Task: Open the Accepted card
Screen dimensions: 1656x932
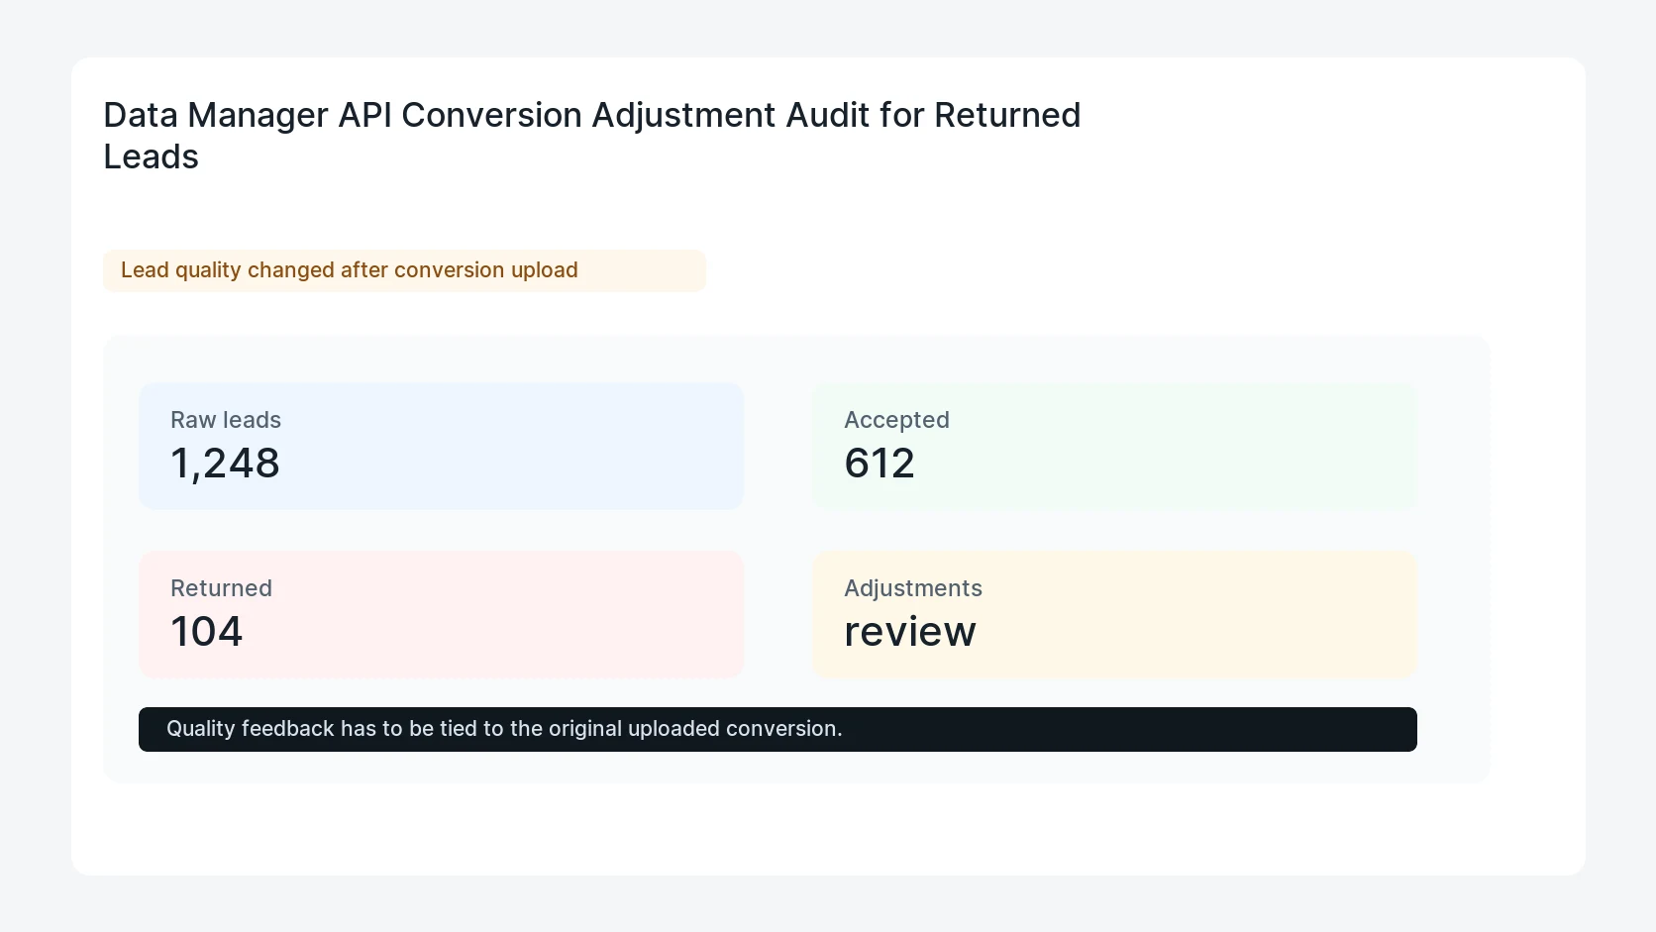Action: coord(1114,446)
